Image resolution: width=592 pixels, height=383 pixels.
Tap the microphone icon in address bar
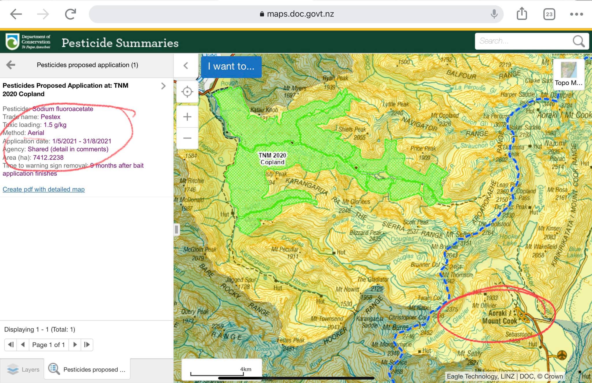pyautogui.click(x=494, y=14)
